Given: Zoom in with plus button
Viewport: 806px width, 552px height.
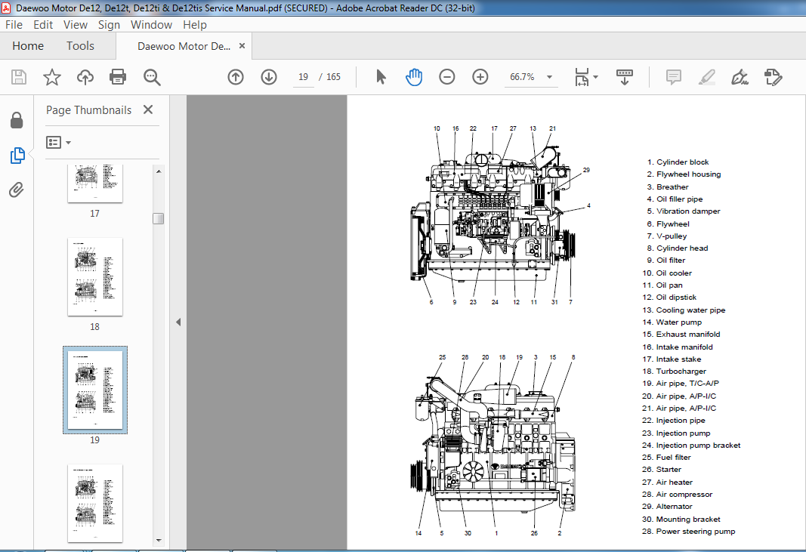Looking at the screenshot, I should point(480,77).
